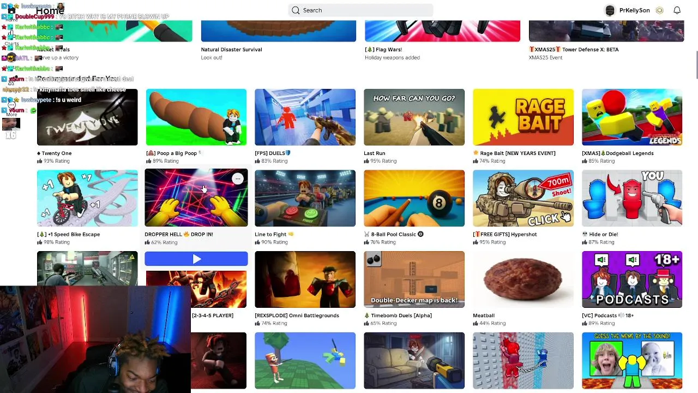Open the Hide or Die! thumbnail
The width and height of the screenshot is (698, 393).
pyautogui.click(x=632, y=198)
